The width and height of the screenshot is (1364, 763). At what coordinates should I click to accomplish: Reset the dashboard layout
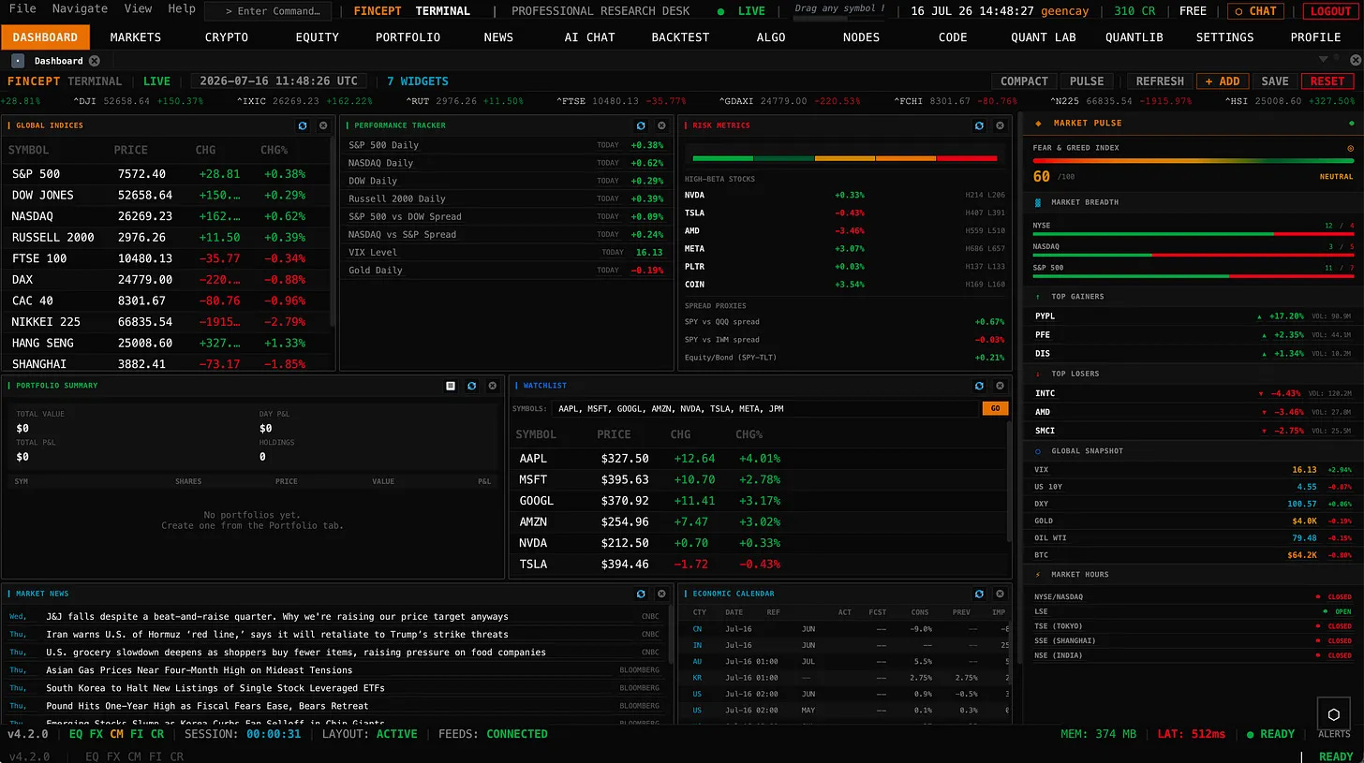coord(1327,81)
